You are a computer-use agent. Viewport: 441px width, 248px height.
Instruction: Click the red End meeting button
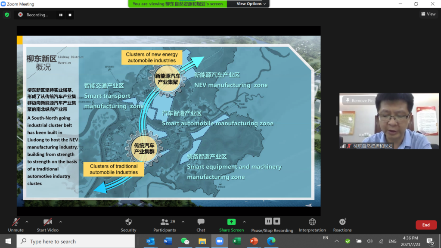(x=425, y=225)
